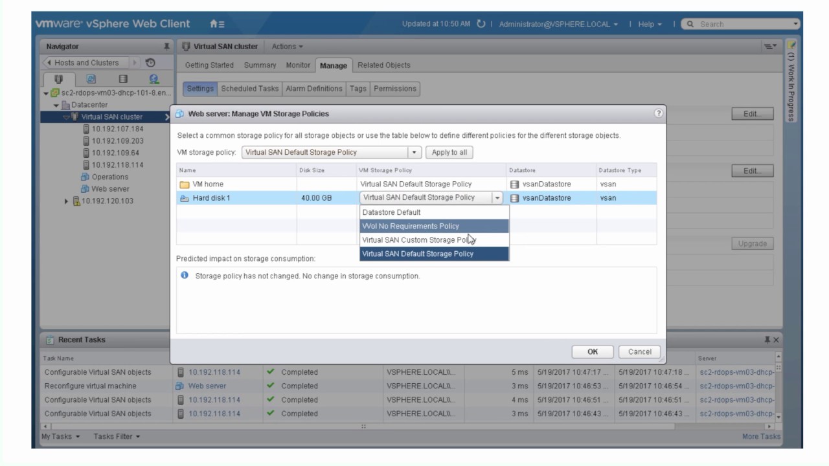Collapse the Datacenter tree node
Viewport: 829px width, 466px height.
[x=56, y=105]
